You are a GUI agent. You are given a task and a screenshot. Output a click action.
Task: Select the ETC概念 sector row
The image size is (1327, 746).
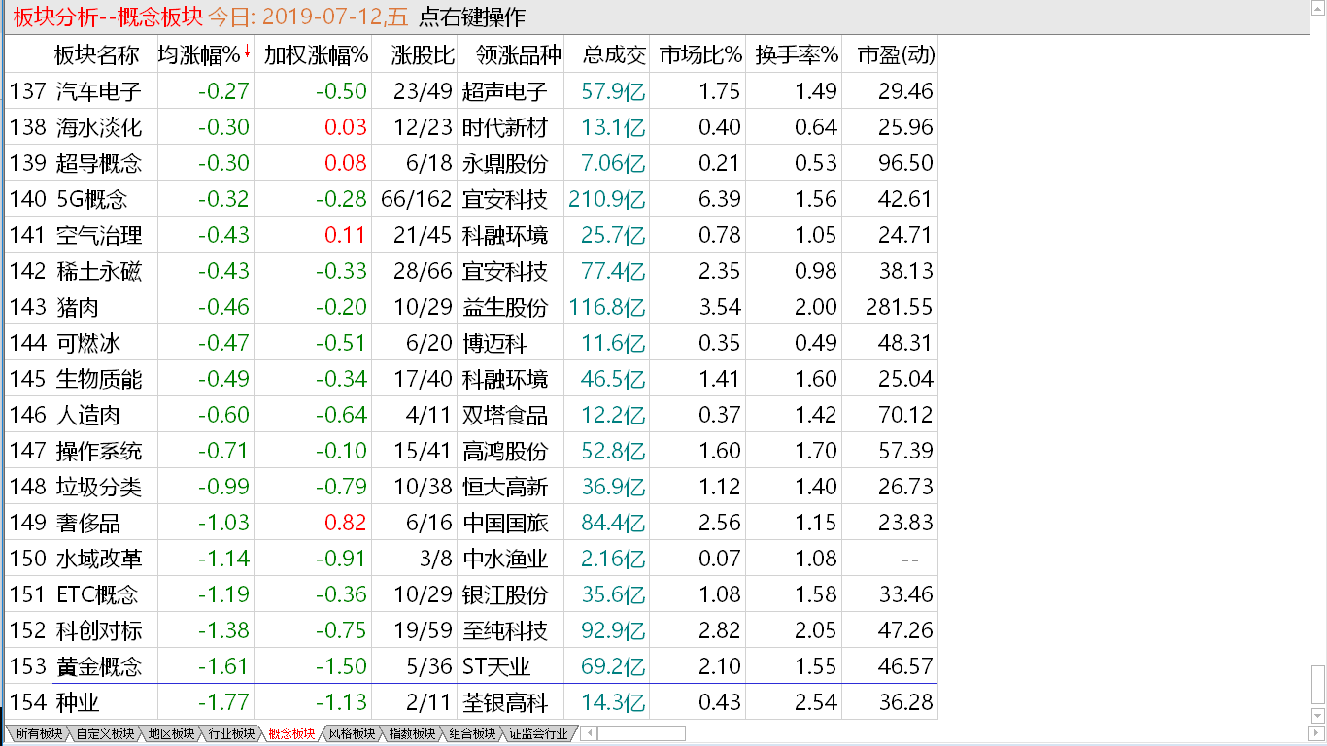[472, 594]
